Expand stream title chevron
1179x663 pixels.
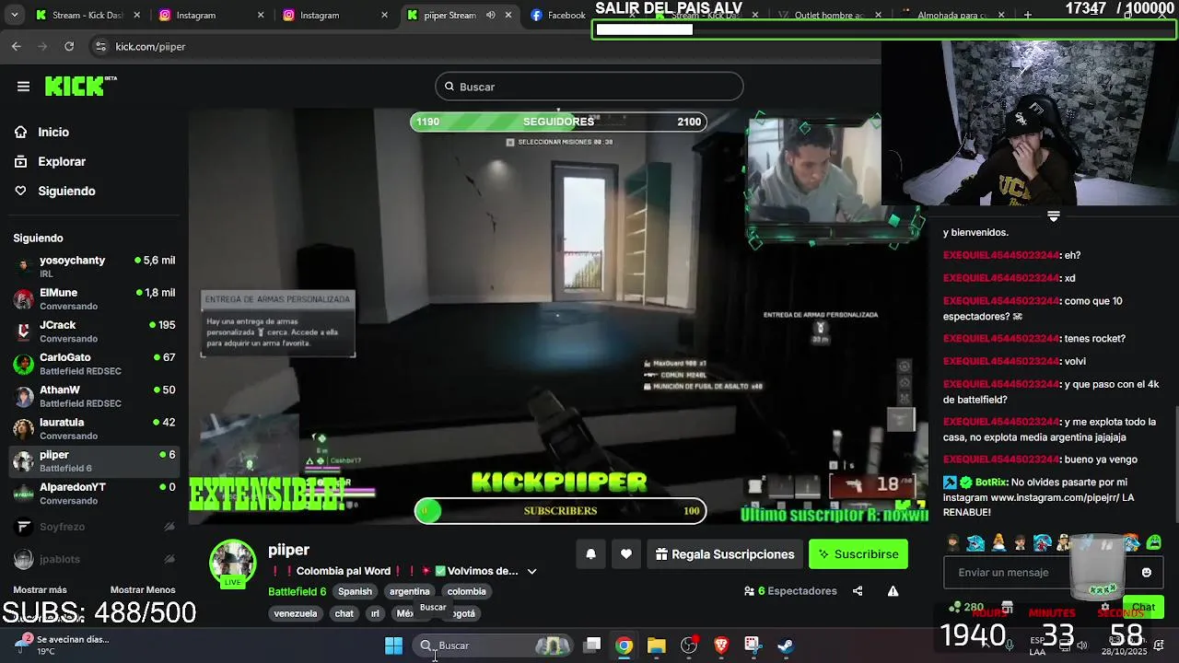[x=531, y=571]
